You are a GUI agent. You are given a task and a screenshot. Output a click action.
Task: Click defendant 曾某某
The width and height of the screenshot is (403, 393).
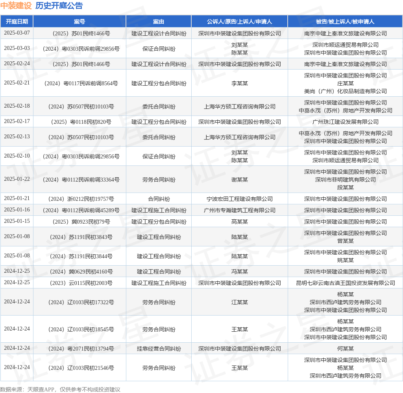346,241
